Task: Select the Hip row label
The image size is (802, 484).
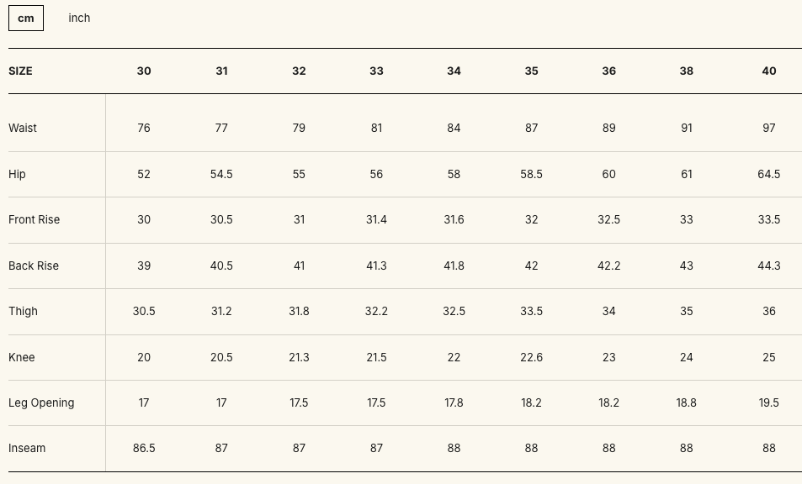Action: pyautogui.click(x=17, y=174)
